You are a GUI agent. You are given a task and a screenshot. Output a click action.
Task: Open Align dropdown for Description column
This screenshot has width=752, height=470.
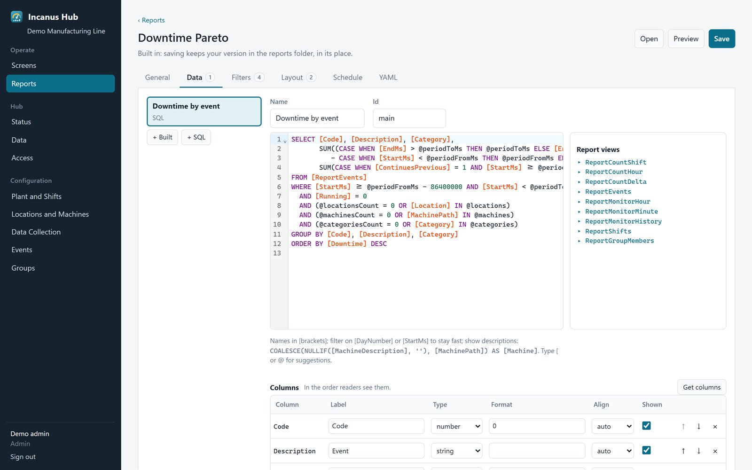613,451
